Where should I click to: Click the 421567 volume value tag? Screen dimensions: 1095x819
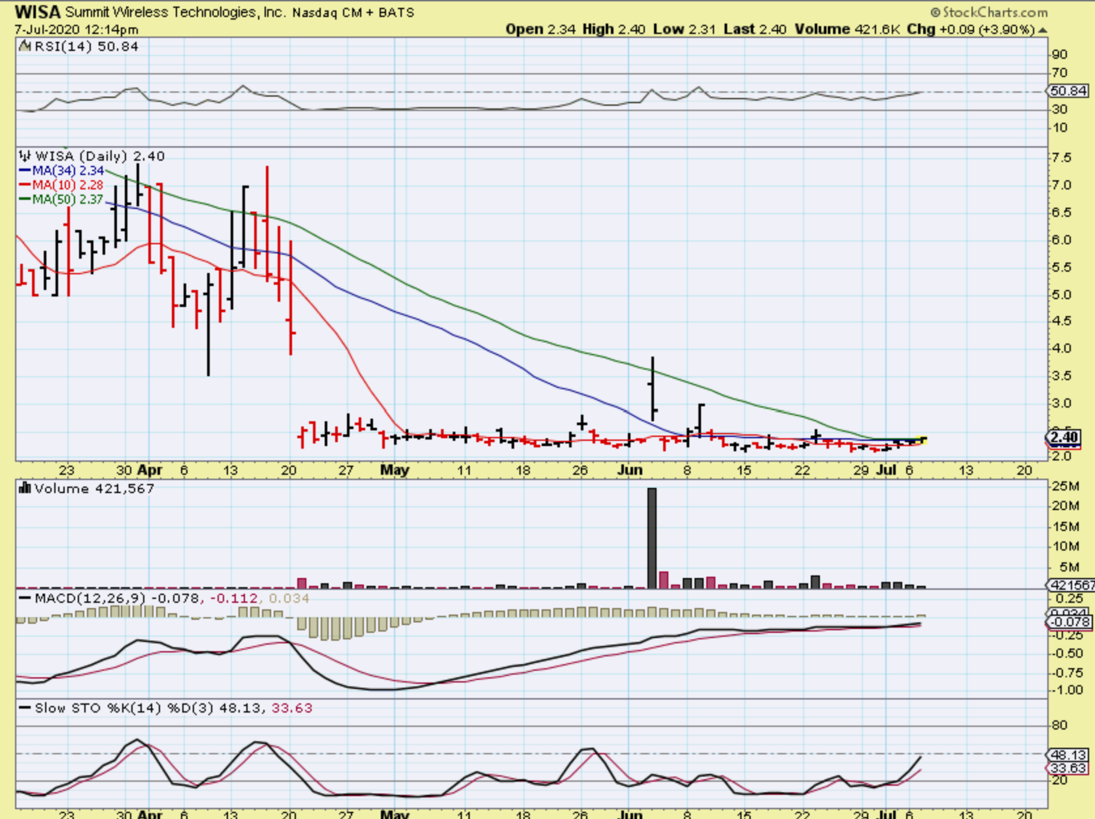tap(1070, 585)
